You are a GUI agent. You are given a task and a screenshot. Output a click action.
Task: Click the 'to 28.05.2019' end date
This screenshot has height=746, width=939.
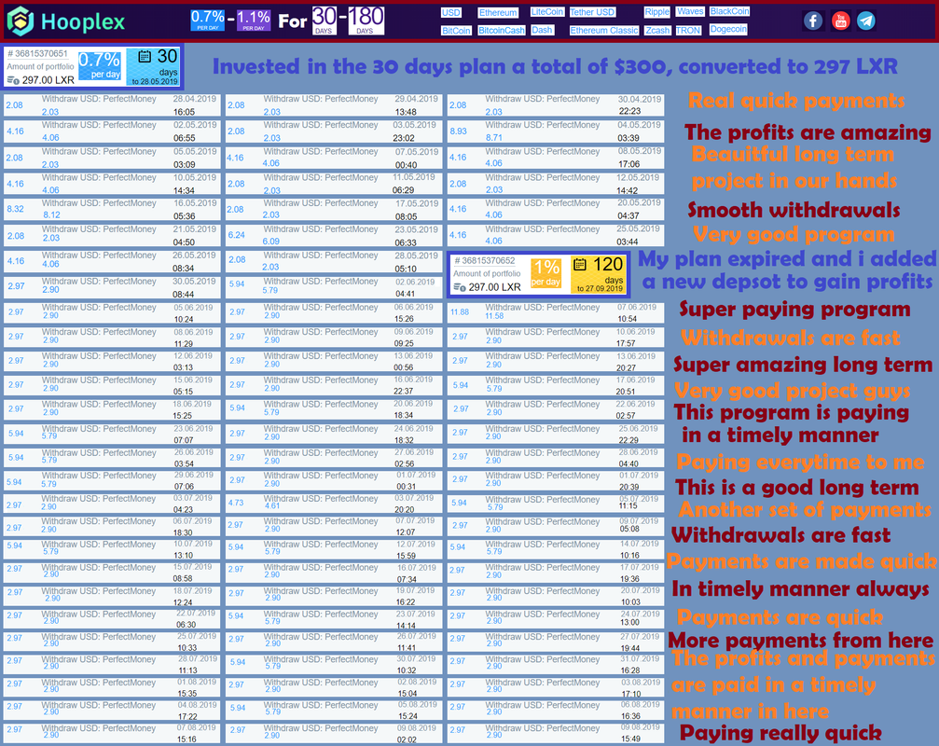point(155,81)
